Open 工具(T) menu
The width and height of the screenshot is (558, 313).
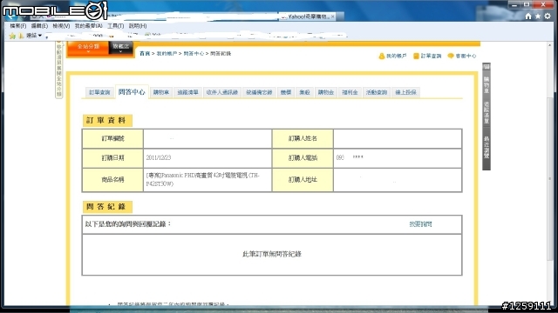116,26
